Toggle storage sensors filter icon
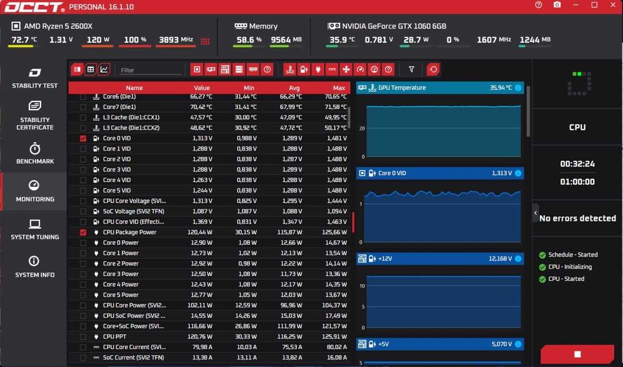The height and width of the screenshot is (367, 623). tap(239, 70)
